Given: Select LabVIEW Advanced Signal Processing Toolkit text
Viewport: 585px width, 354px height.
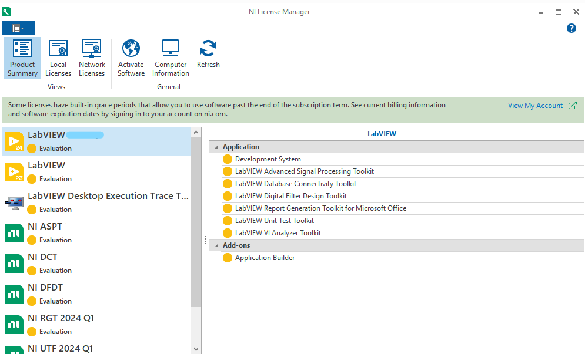Looking at the screenshot, I should pos(305,171).
